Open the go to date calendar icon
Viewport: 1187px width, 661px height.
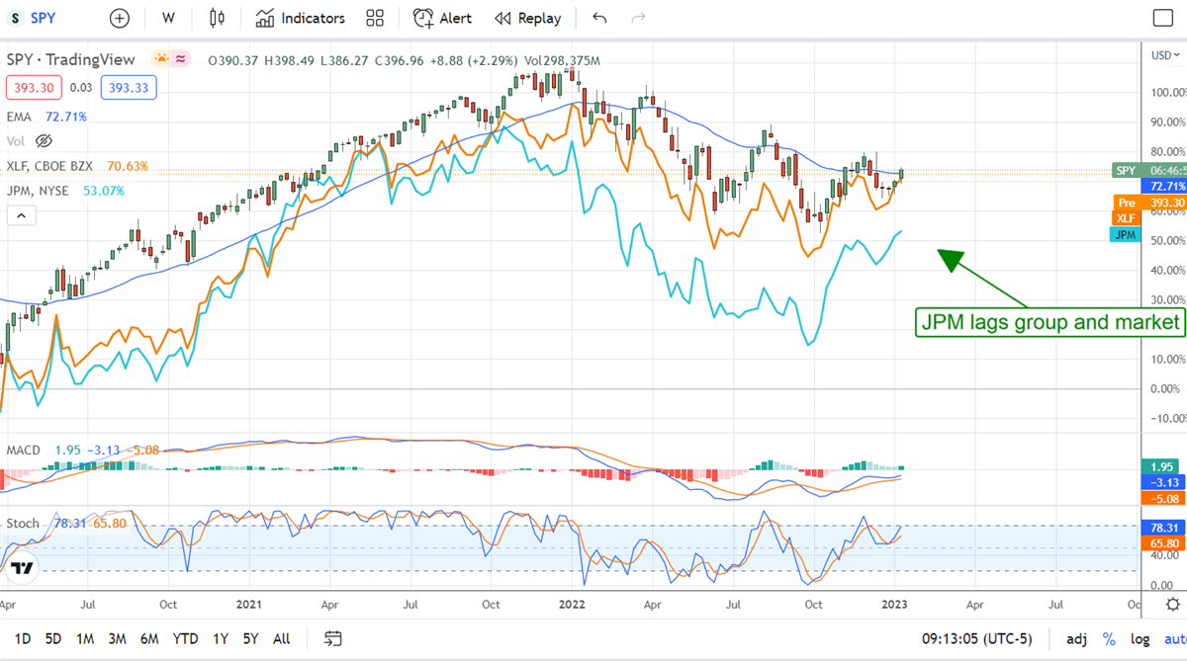click(x=333, y=638)
